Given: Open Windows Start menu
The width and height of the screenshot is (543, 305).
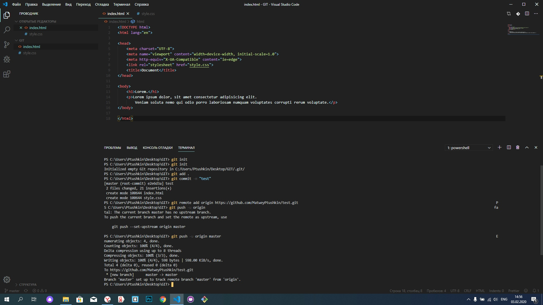Looking at the screenshot, I should [7, 299].
